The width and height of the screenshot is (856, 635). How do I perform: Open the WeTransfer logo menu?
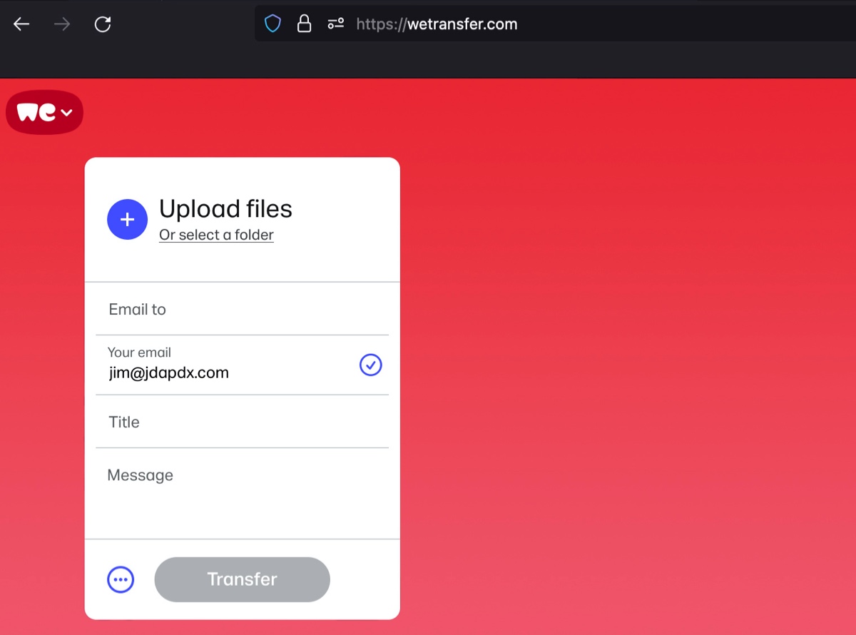tap(45, 112)
